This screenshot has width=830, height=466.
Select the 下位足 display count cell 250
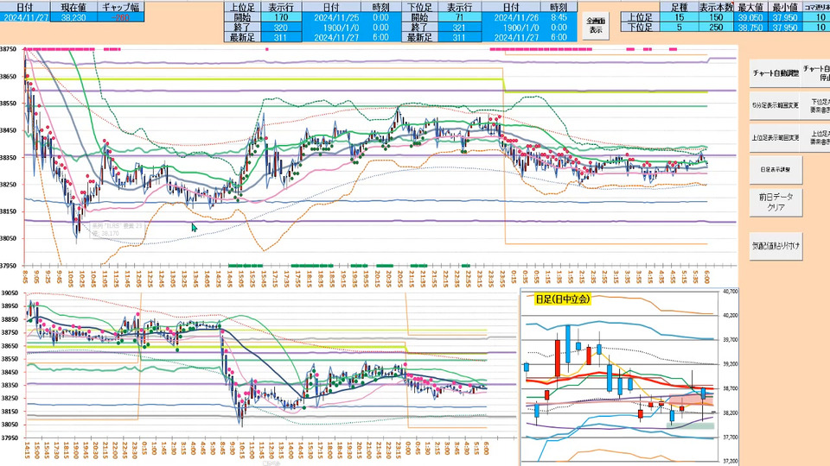pos(716,28)
